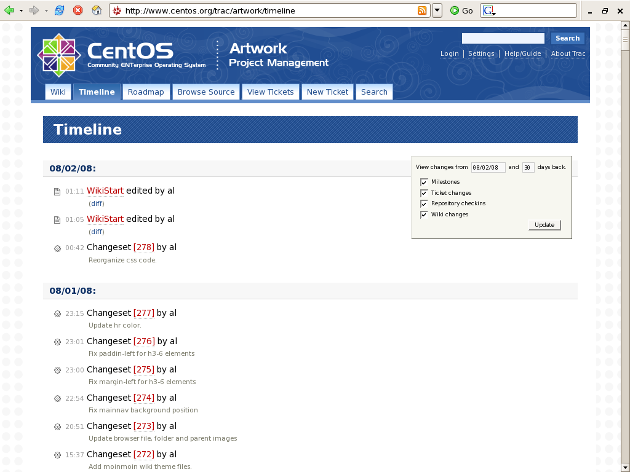Viewport: 630px width, 472px height.
Task: Click the changeset gear icon for 278
Action: click(57, 248)
